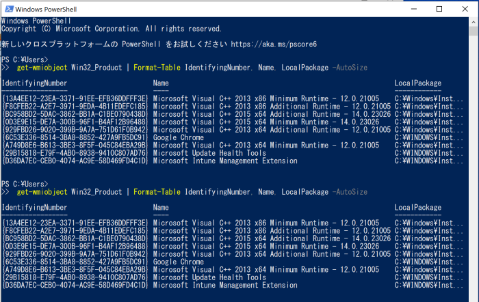
Task: Minimize the Windows PowerShell window
Action: [x=414, y=9]
